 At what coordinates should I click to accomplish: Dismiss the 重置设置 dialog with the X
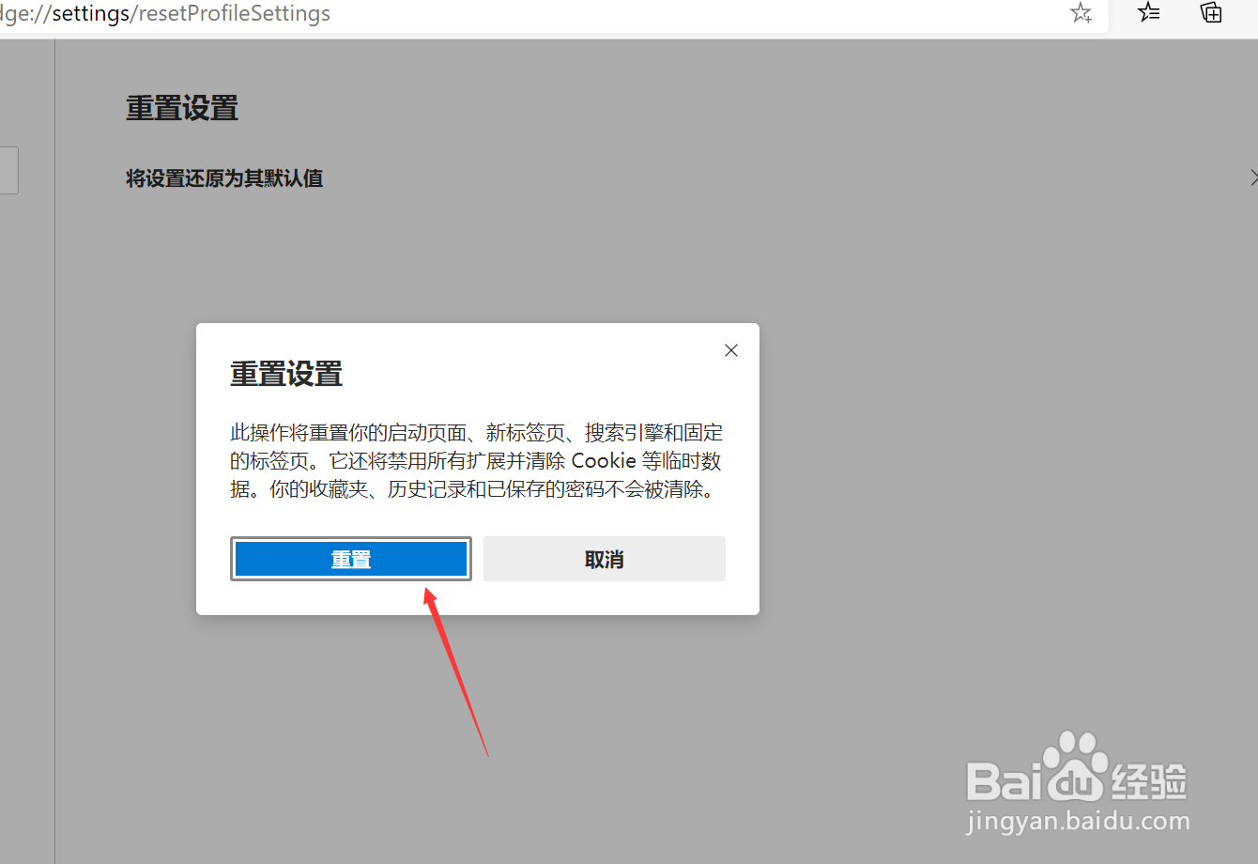tap(731, 349)
